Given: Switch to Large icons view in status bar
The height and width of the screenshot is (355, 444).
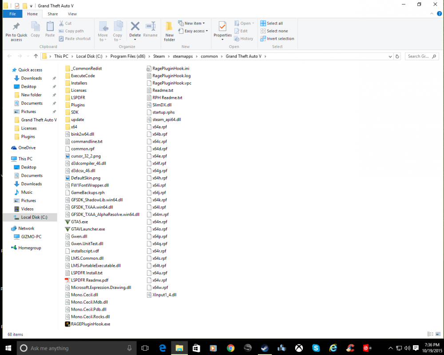Looking at the screenshot, I should (x=438, y=334).
